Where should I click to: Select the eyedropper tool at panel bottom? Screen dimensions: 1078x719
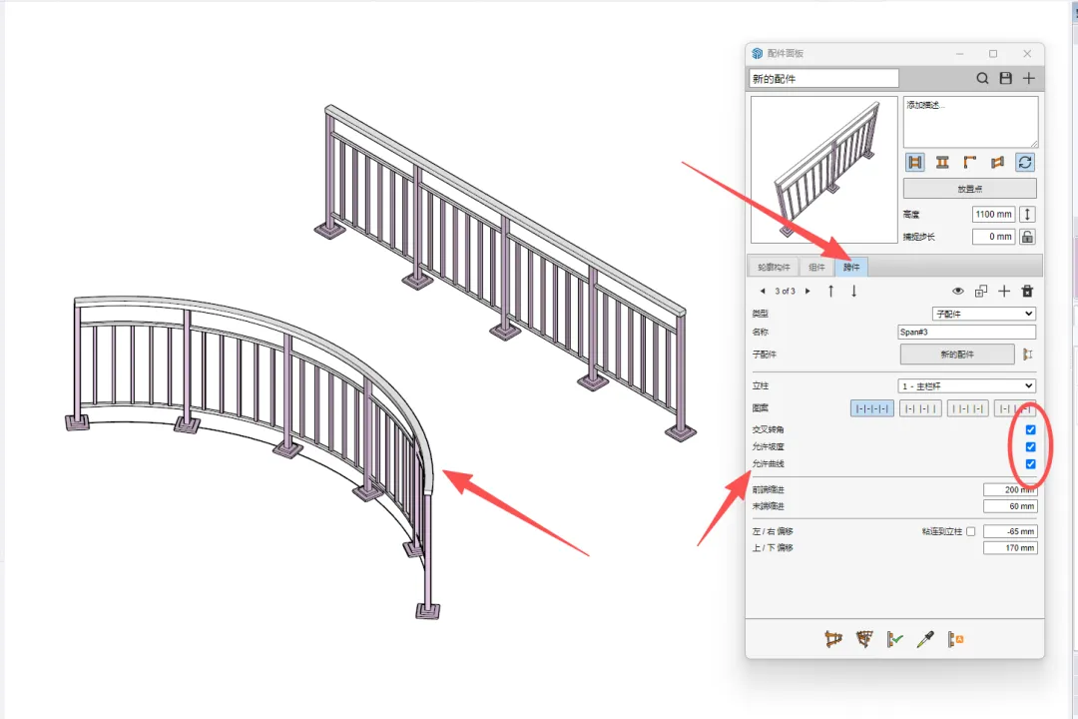(925, 639)
